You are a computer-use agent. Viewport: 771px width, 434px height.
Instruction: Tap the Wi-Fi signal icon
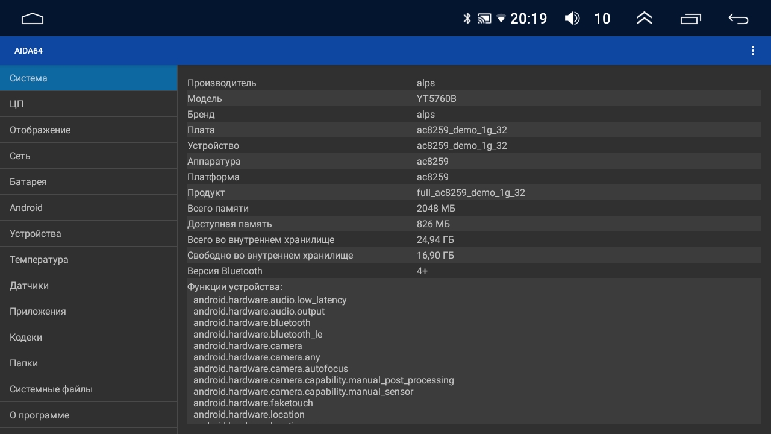click(x=501, y=19)
